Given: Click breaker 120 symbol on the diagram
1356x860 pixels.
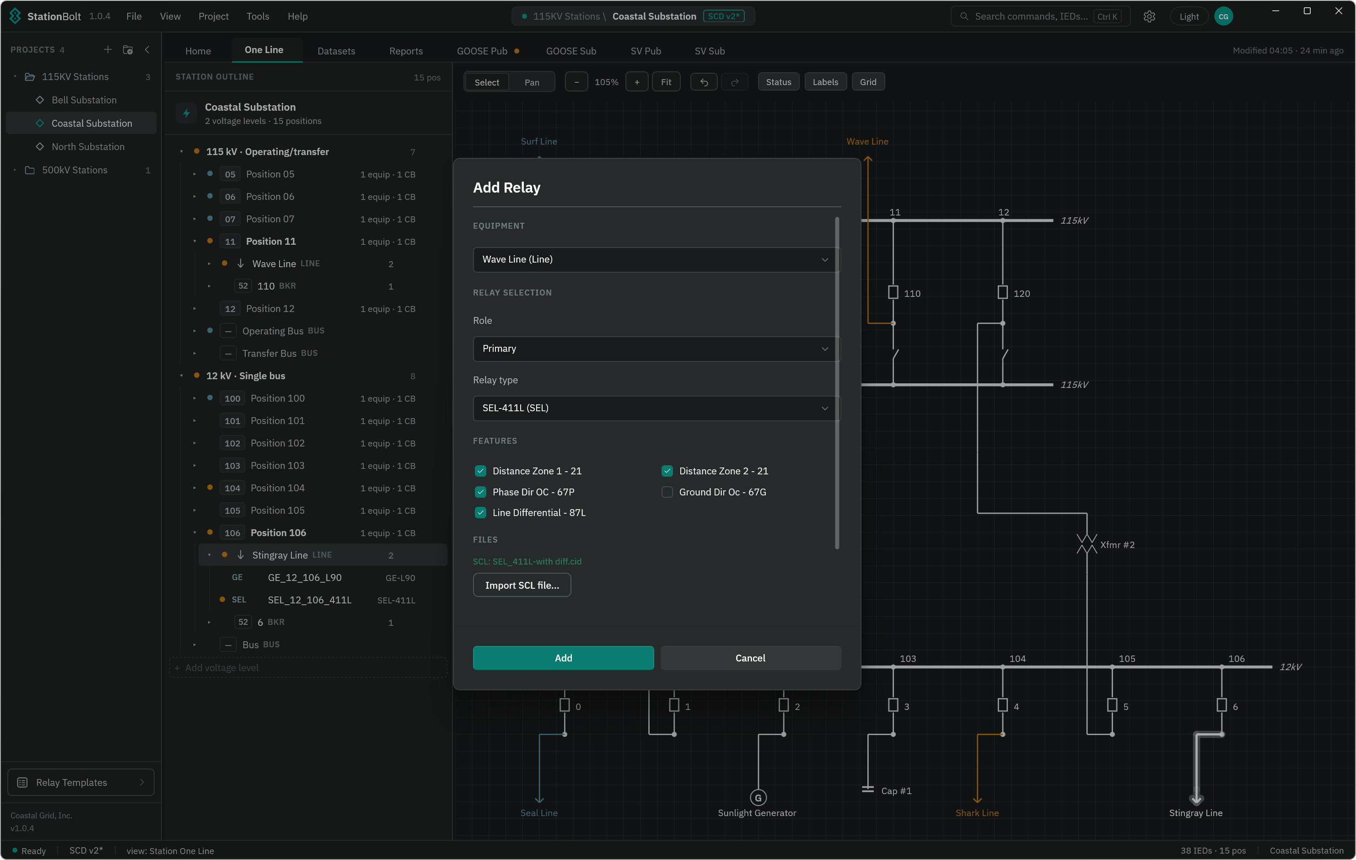Looking at the screenshot, I should click(x=1002, y=292).
